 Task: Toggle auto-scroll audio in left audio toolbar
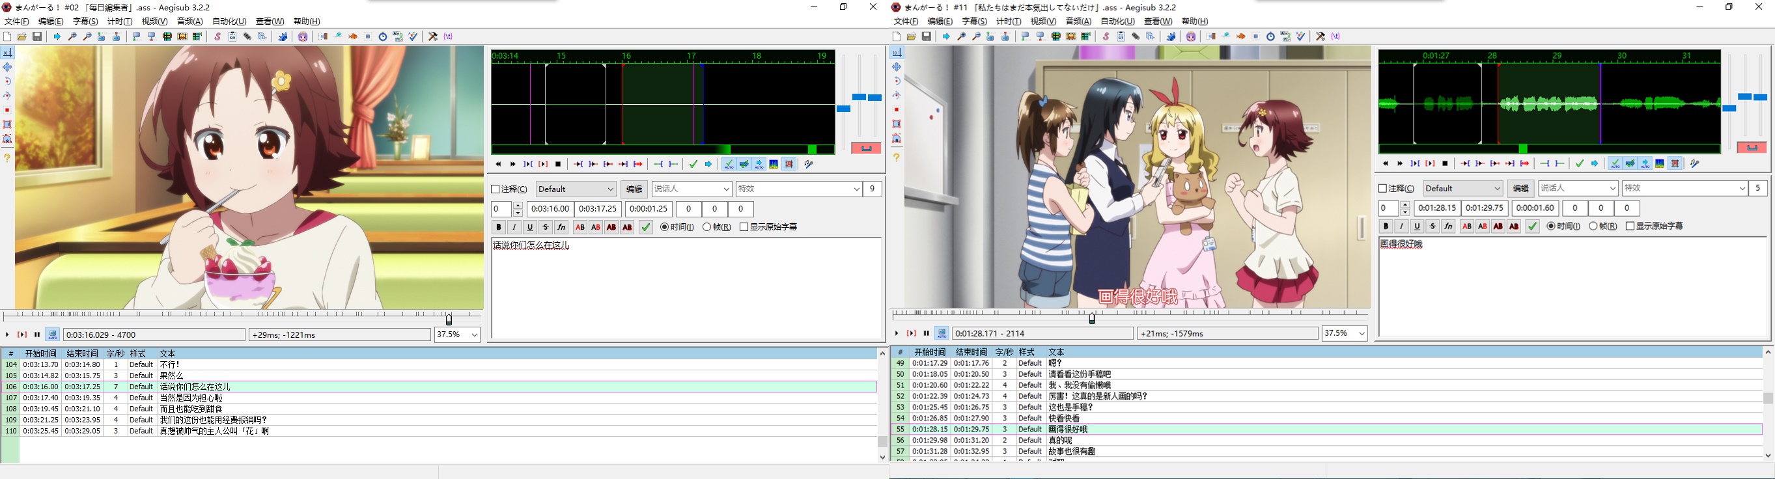(x=759, y=165)
